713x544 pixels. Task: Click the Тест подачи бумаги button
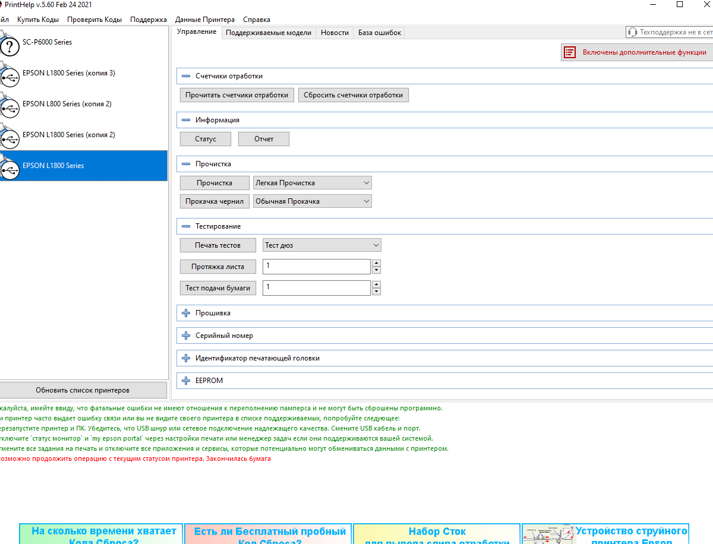coord(218,288)
